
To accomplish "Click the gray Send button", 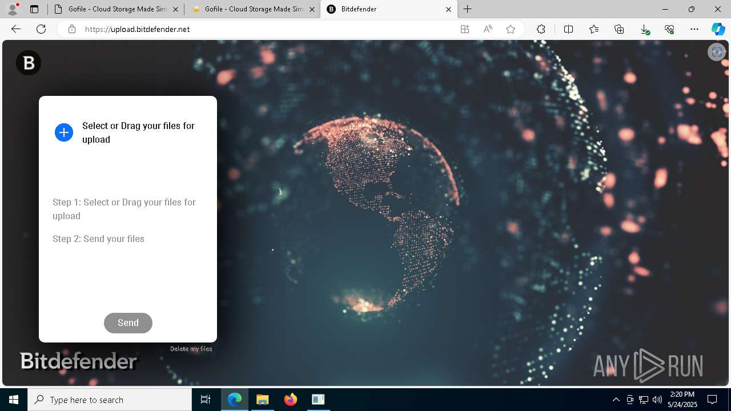I will coord(128,323).
